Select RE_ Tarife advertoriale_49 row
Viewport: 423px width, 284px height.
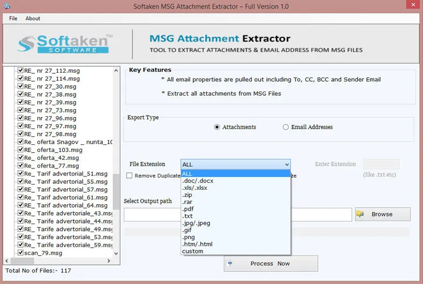coord(68,229)
